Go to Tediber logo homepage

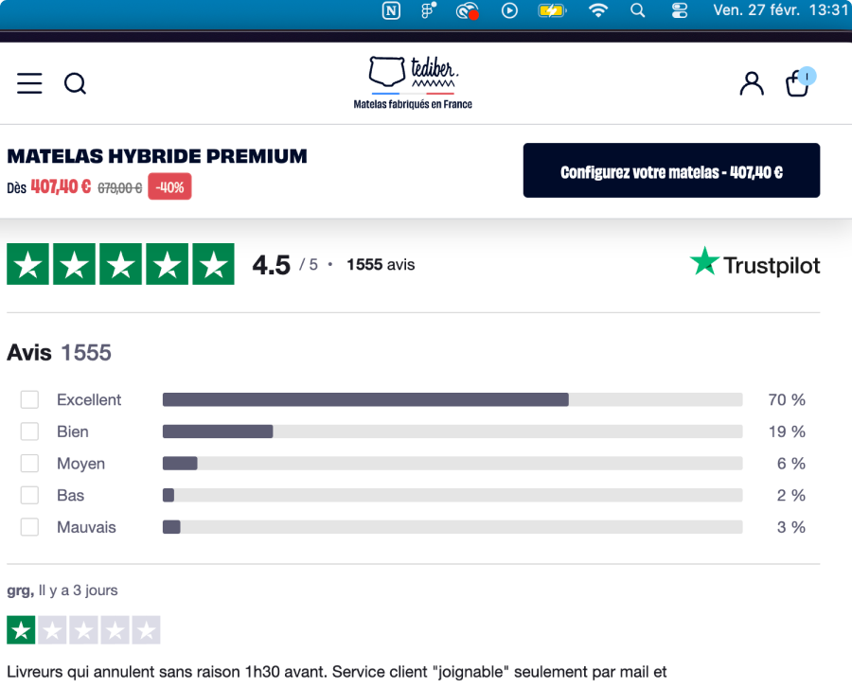coord(413,82)
